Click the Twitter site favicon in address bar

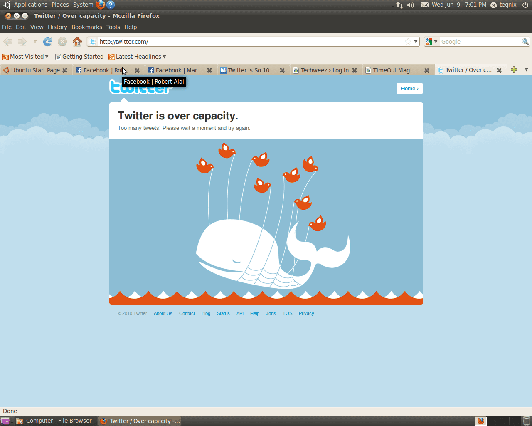[93, 42]
